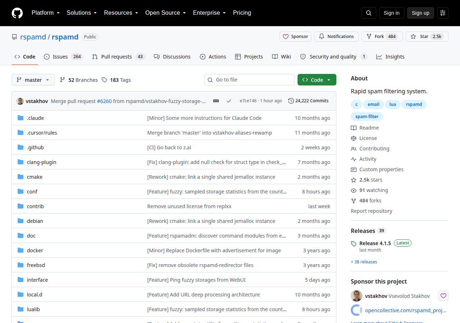Switch to the Issues tab

[64, 57]
